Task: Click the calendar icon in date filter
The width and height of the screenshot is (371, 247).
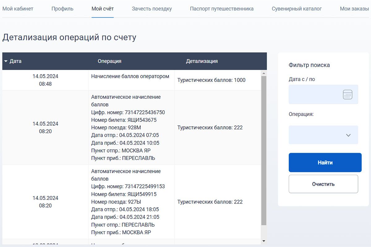Action: click(x=348, y=94)
